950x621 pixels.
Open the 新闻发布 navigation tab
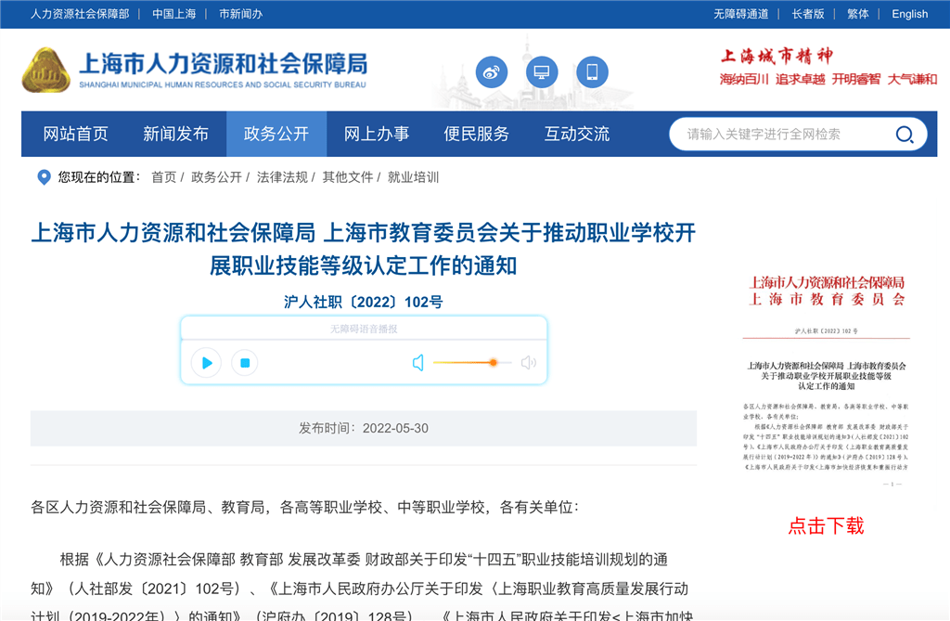click(176, 135)
